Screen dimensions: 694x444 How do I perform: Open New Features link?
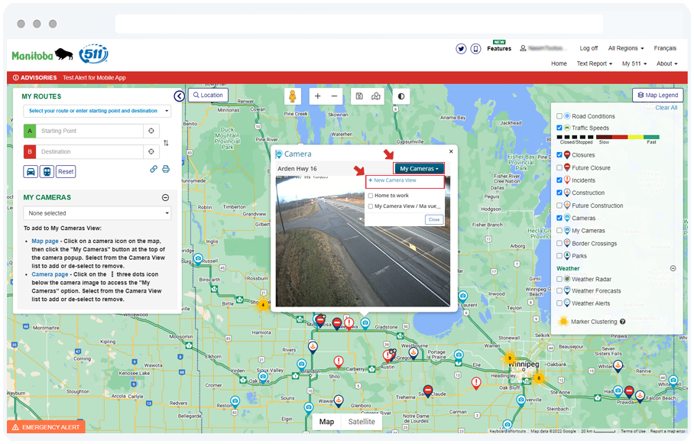point(499,47)
